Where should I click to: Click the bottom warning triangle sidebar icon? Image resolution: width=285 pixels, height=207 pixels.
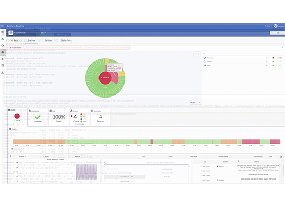tap(3, 73)
